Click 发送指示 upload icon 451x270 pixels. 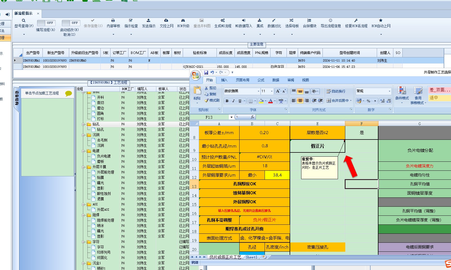click(x=148, y=21)
